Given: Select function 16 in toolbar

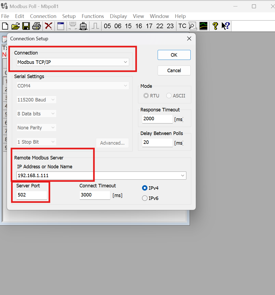Looking at the screenshot, I should coord(139,26).
